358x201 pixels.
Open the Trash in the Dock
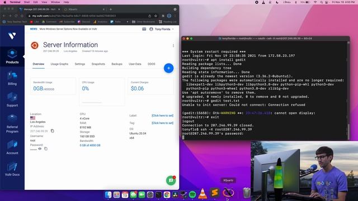click(x=247, y=193)
